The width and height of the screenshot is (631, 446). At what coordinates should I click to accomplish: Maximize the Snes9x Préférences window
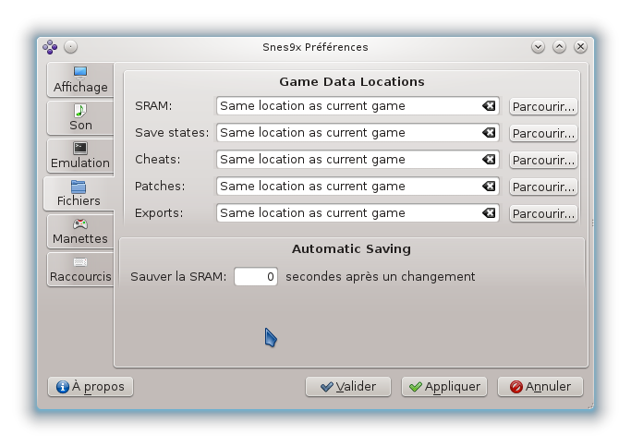(x=559, y=47)
